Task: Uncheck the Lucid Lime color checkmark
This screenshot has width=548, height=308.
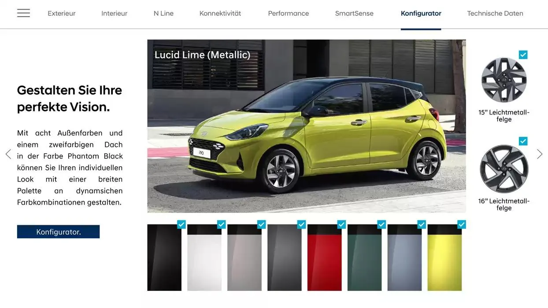Action: [461, 224]
